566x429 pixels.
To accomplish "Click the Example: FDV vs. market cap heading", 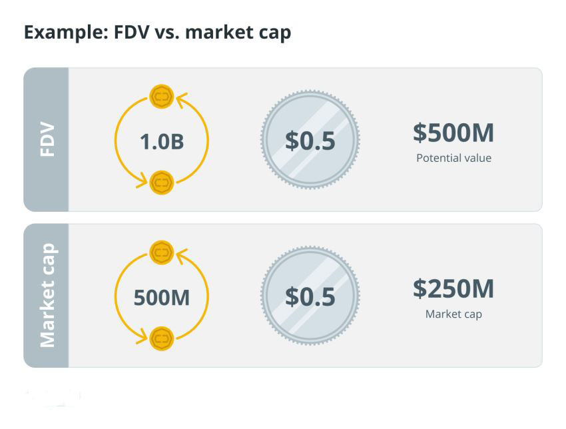I will coord(157,32).
